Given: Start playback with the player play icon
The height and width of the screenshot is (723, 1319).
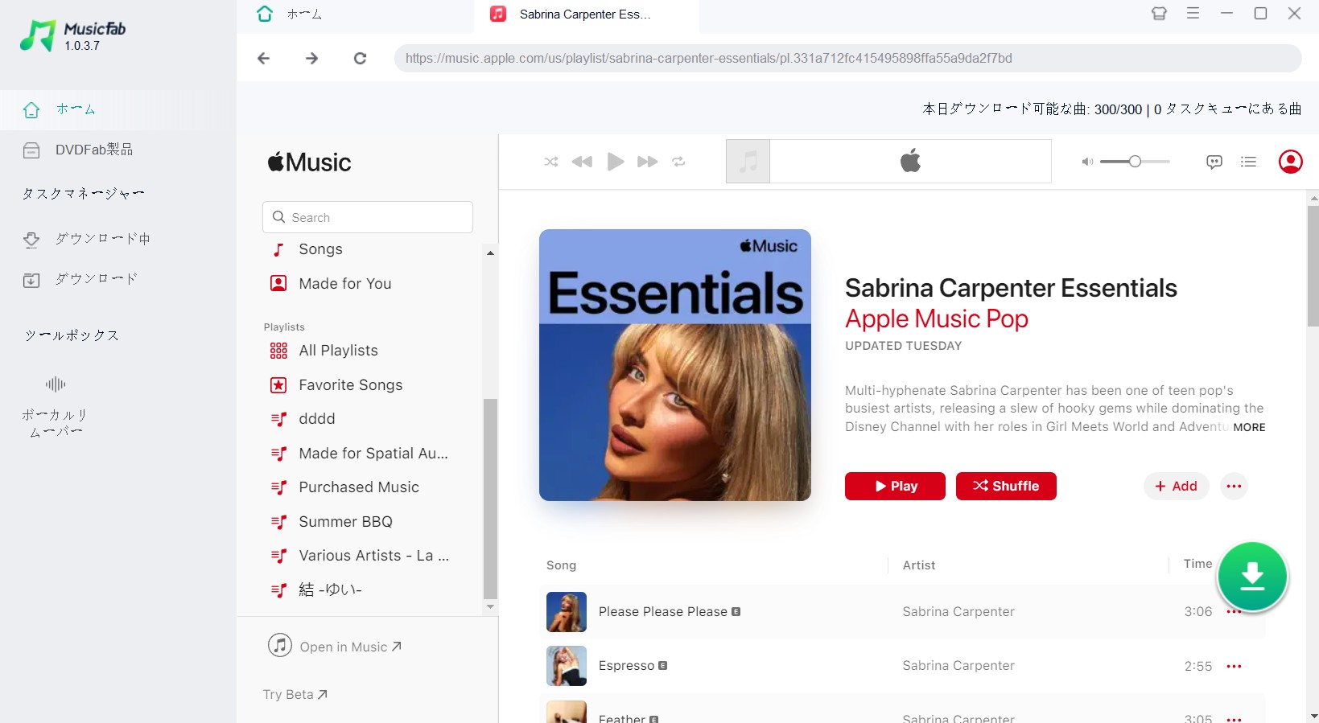Looking at the screenshot, I should tap(616, 162).
